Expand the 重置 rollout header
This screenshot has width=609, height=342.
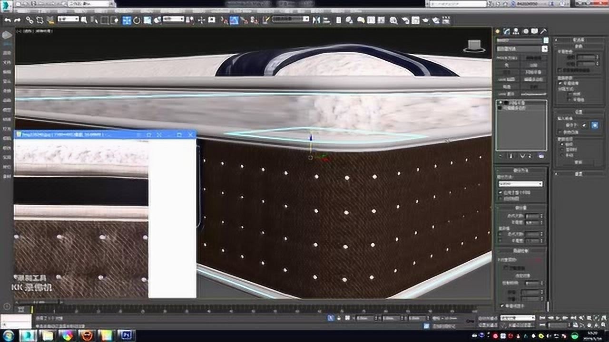(578, 174)
